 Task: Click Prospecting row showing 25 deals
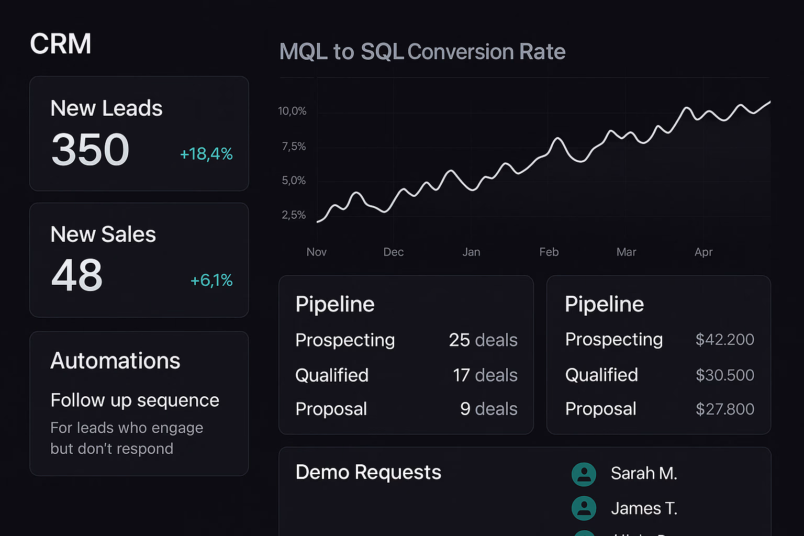407,340
